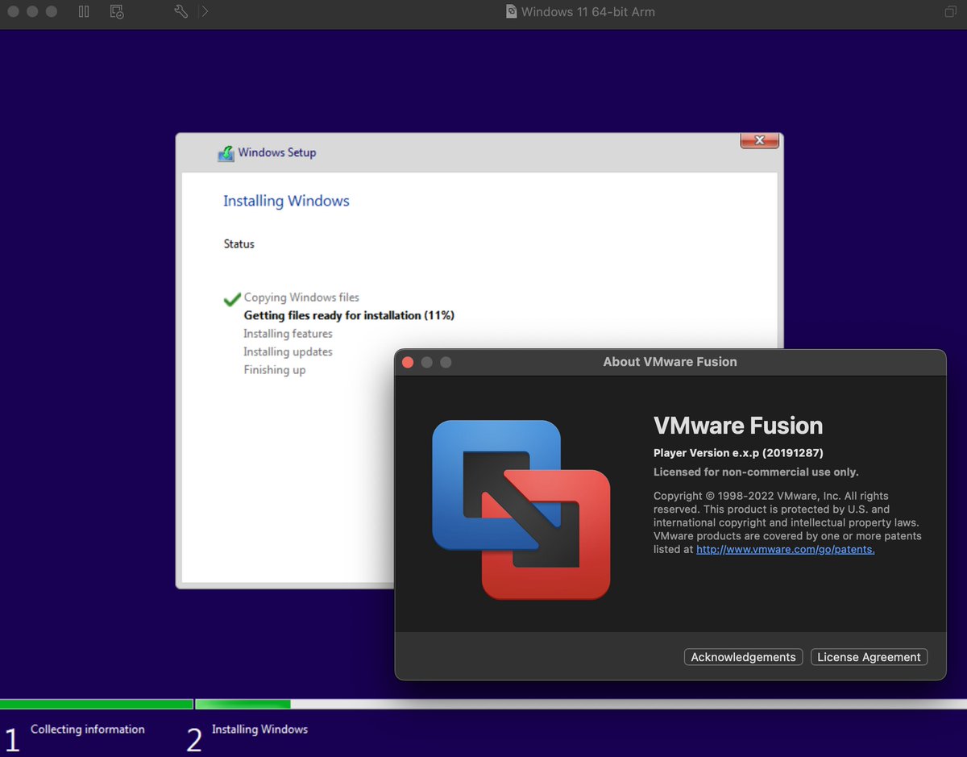Select 'Getting files ready for installation (11%)' text
The width and height of the screenshot is (967, 757).
click(x=349, y=315)
